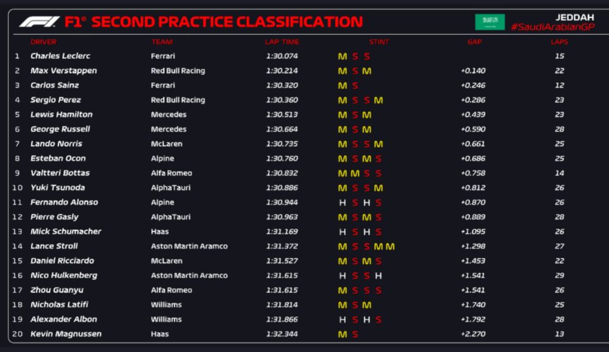
Task: Click the medium tyre marker in Leclerc's stint
Action: 342,57
